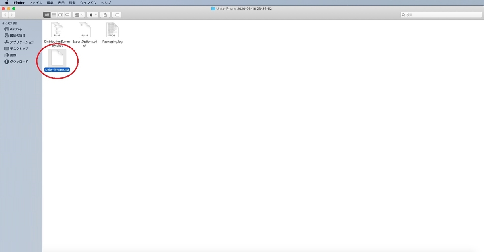The height and width of the screenshot is (252, 484).
Task: Open the 移動 menu
Action: (72, 3)
